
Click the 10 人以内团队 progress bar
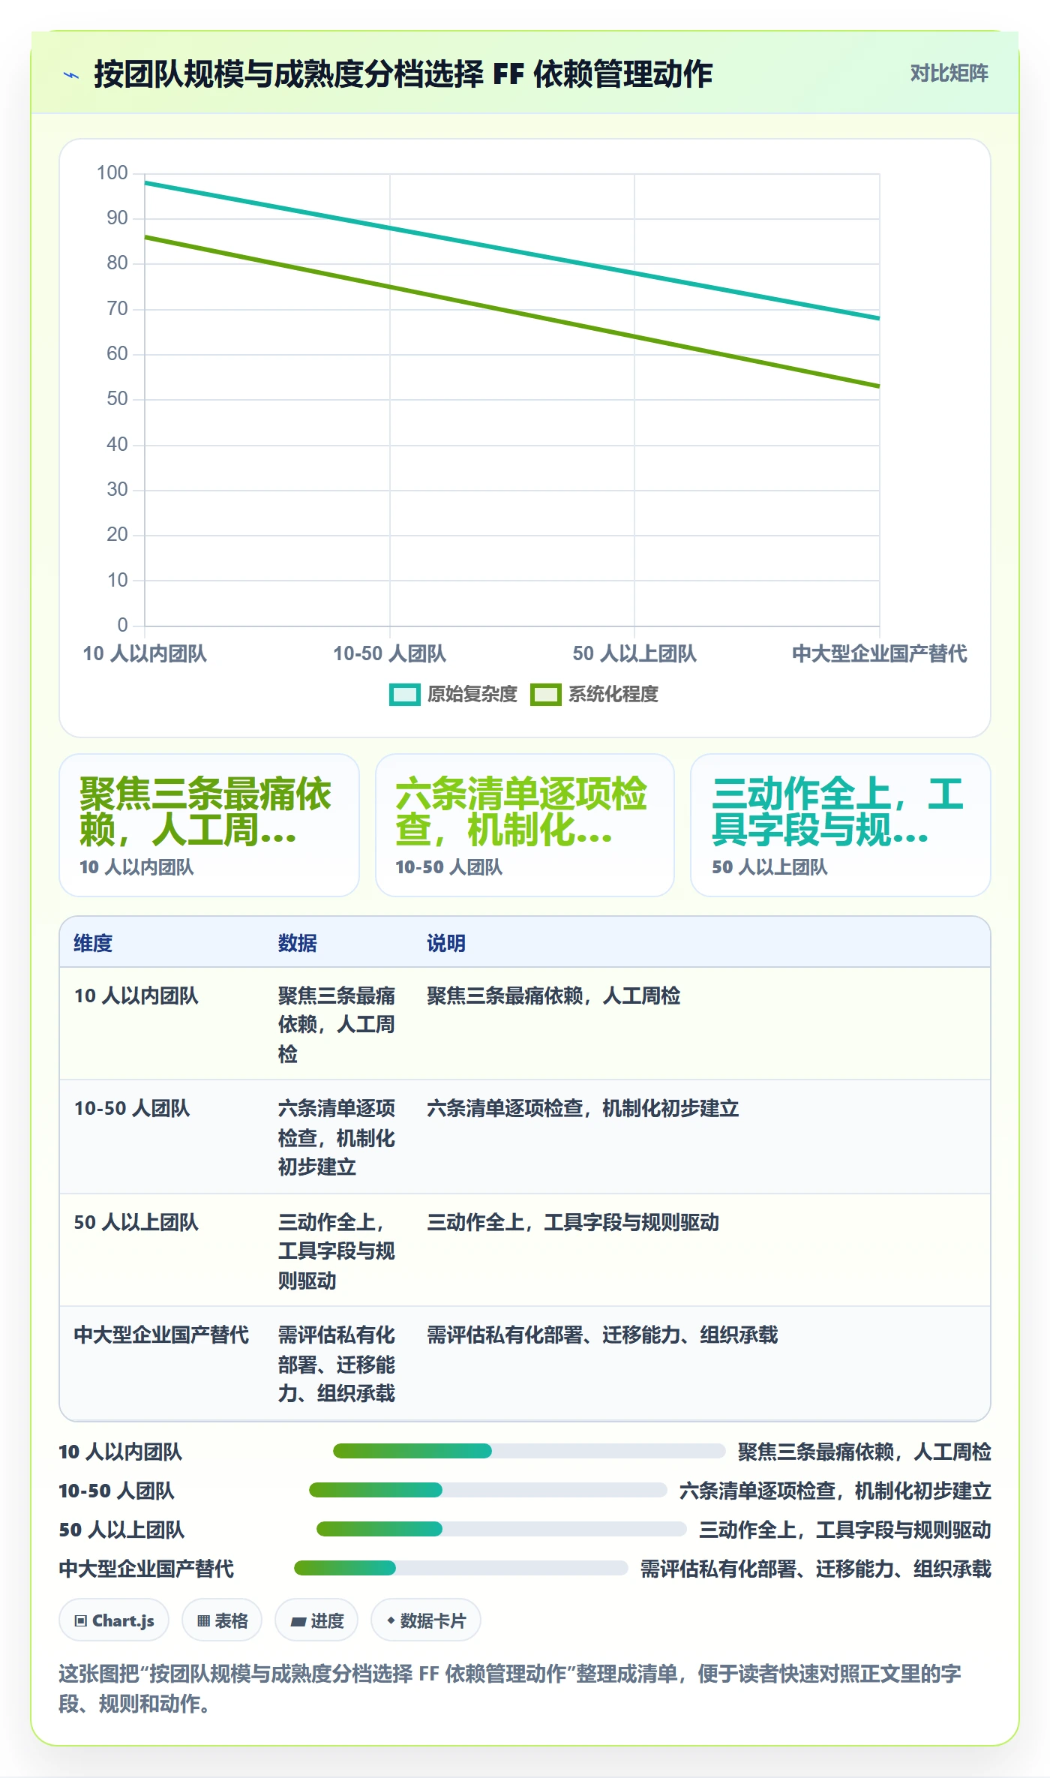[x=529, y=1451]
